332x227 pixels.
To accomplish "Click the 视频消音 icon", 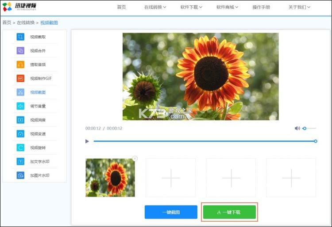I will tap(20, 120).
